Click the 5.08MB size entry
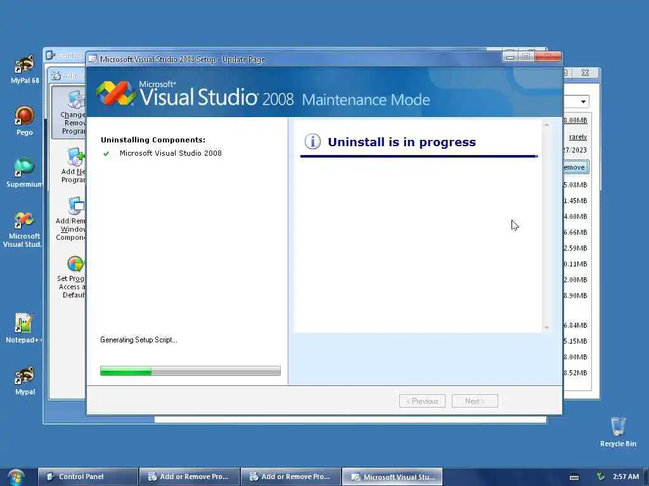Screen dimensions: 649x486 pyautogui.click(x=575, y=185)
